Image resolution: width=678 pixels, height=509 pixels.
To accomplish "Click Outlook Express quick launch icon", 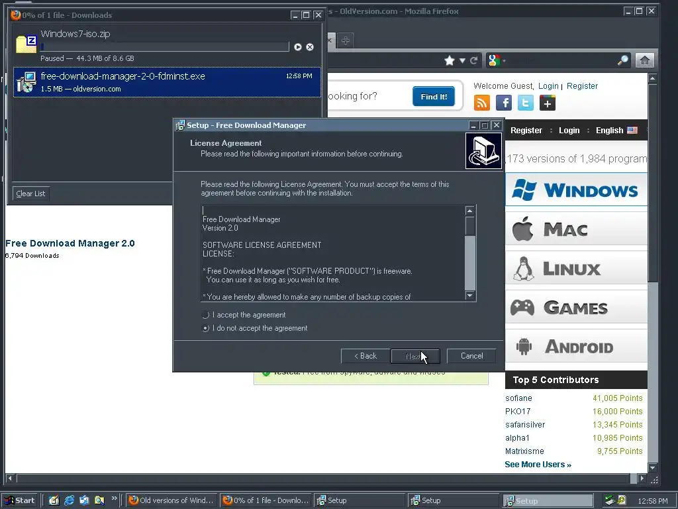I will point(84,500).
